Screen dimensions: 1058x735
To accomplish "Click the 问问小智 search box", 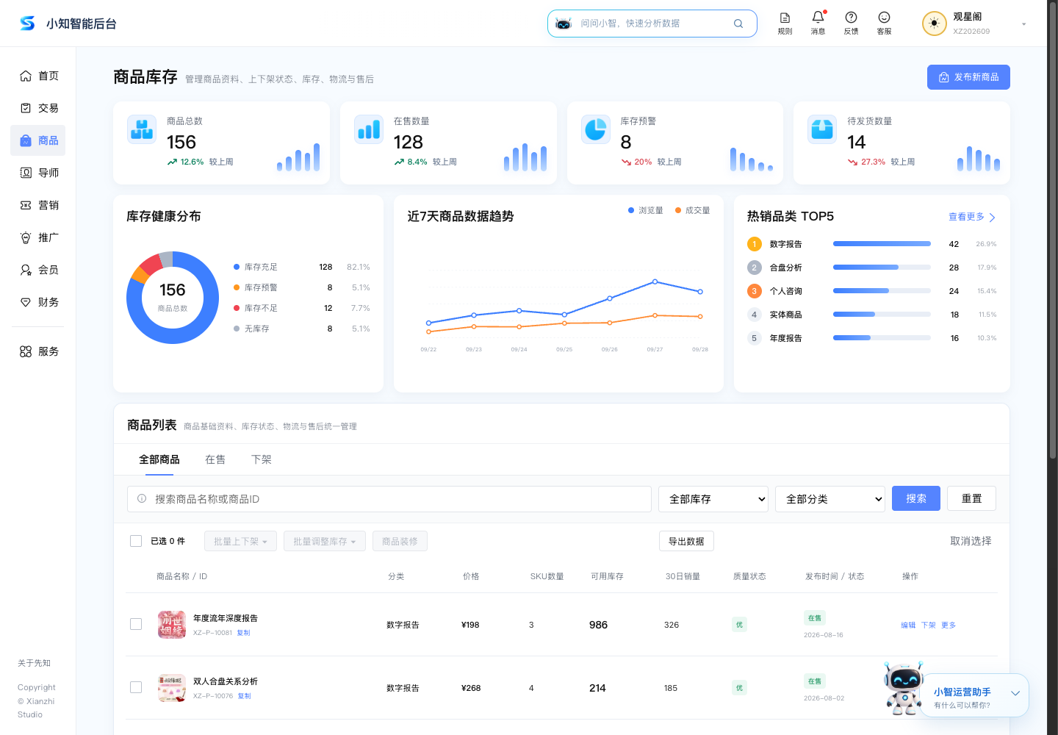I will [x=652, y=24].
